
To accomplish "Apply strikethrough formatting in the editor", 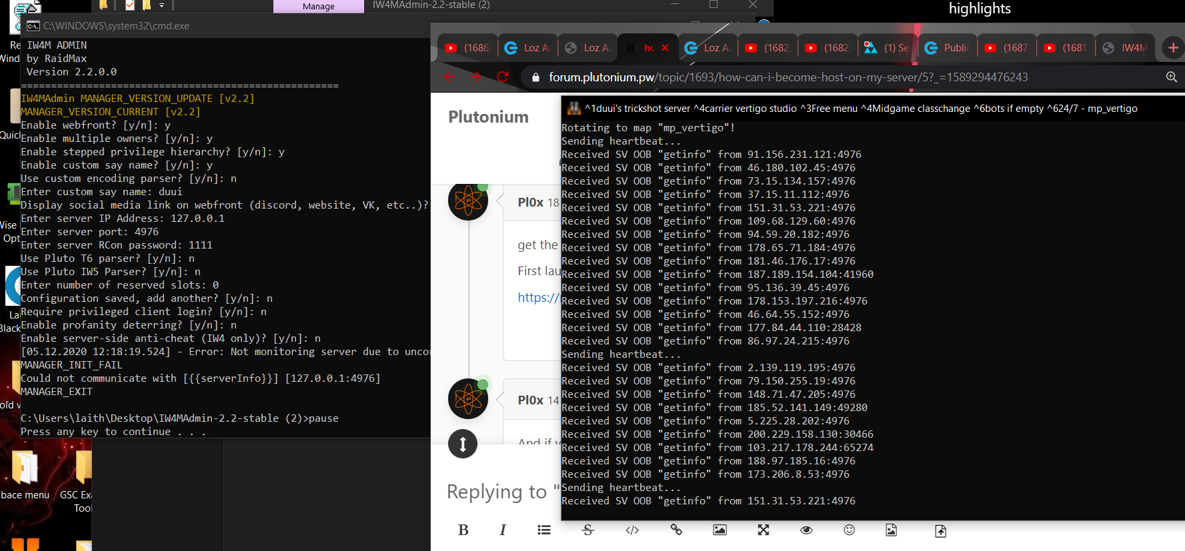I will 587,530.
